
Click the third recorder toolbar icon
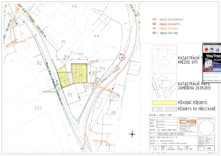coord(217,50)
